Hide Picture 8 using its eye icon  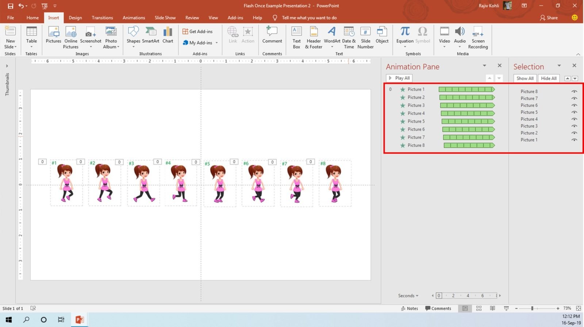pos(574,91)
